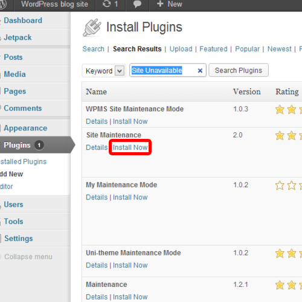Go to Dashboard in sidebar
The width and height of the screenshot is (302, 302).
23,21
